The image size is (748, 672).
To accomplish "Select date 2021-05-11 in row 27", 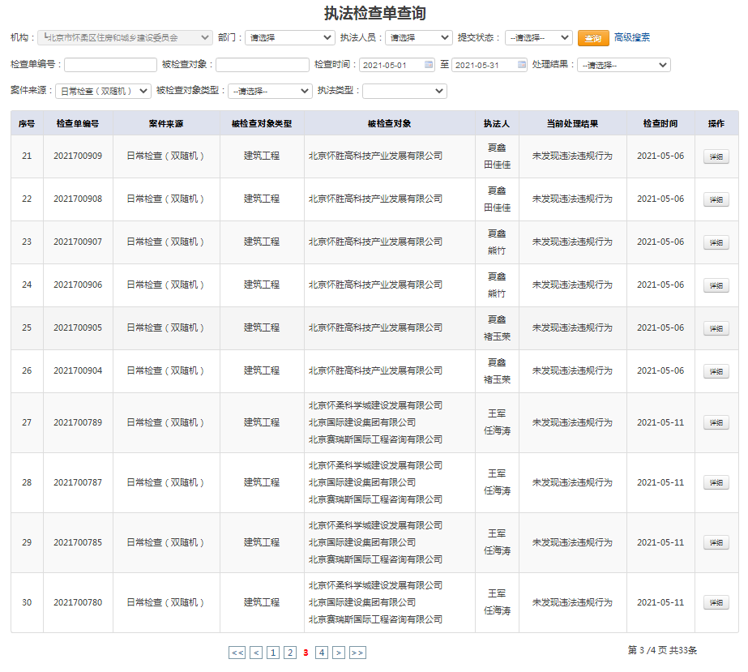I will point(660,422).
